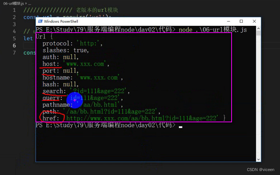Click the 'port: null,' output line
The height and width of the screenshot is (175, 280).
(x=61, y=71)
